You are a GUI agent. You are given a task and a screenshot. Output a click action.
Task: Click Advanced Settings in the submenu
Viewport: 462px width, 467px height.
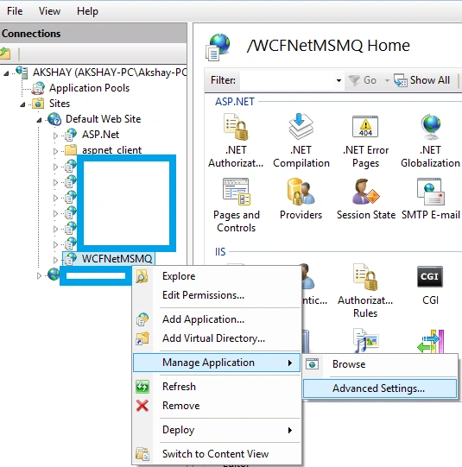pyautogui.click(x=380, y=388)
